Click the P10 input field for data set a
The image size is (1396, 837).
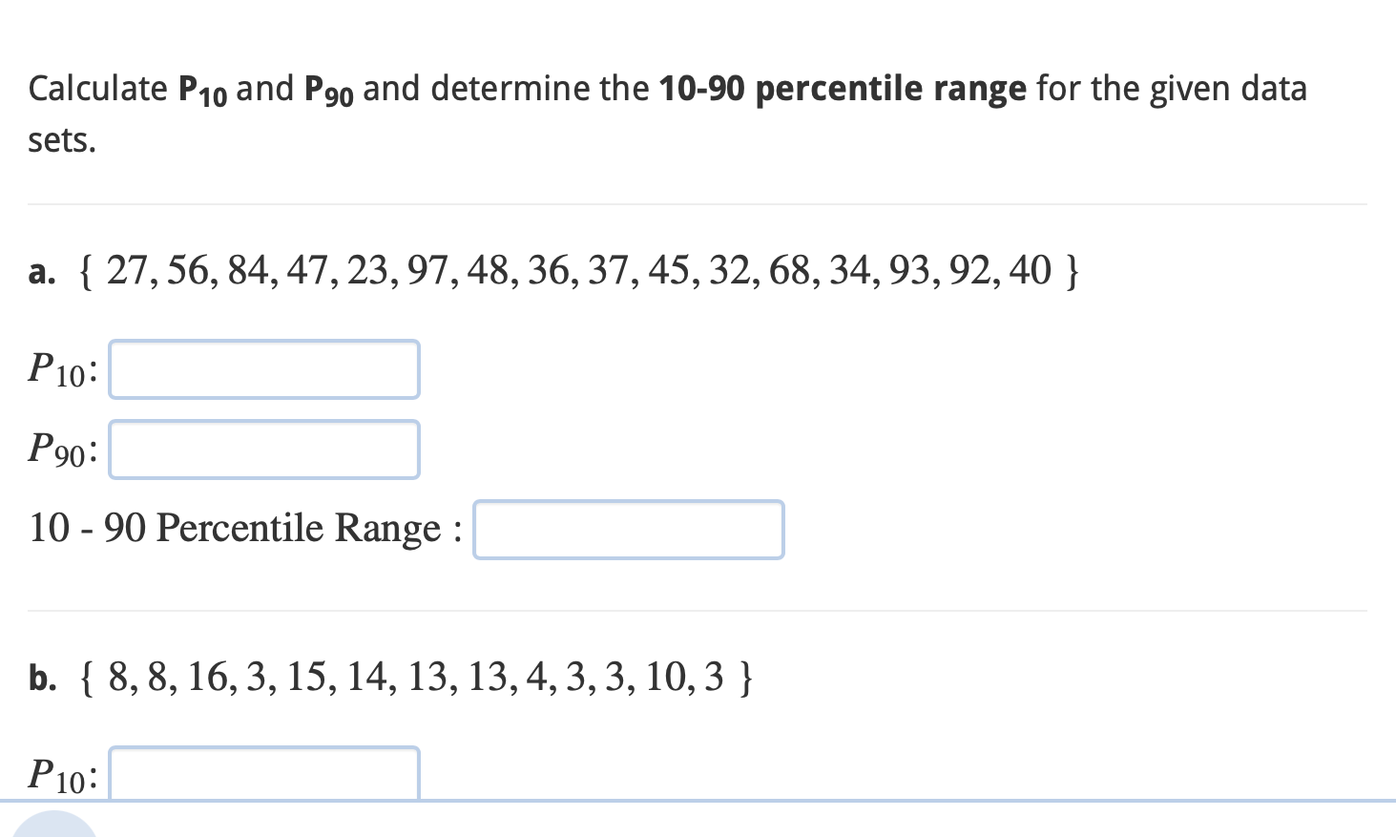click(x=263, y=369)
